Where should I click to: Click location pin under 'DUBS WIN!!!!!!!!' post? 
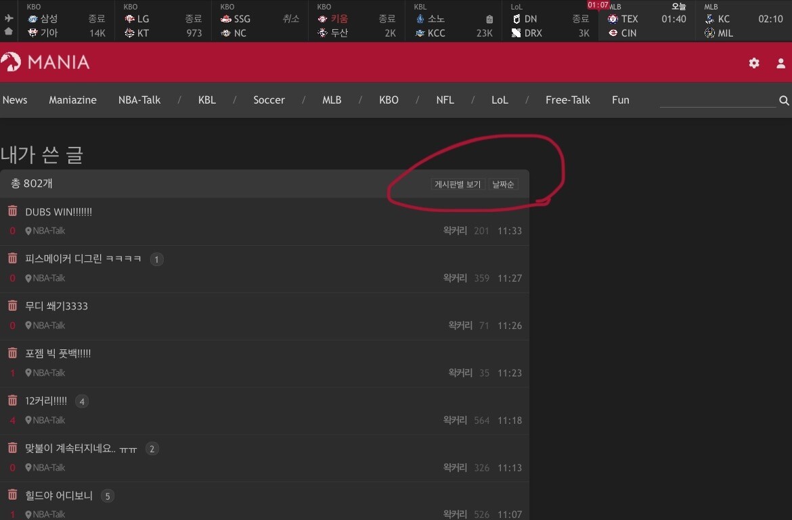point(28,231)
